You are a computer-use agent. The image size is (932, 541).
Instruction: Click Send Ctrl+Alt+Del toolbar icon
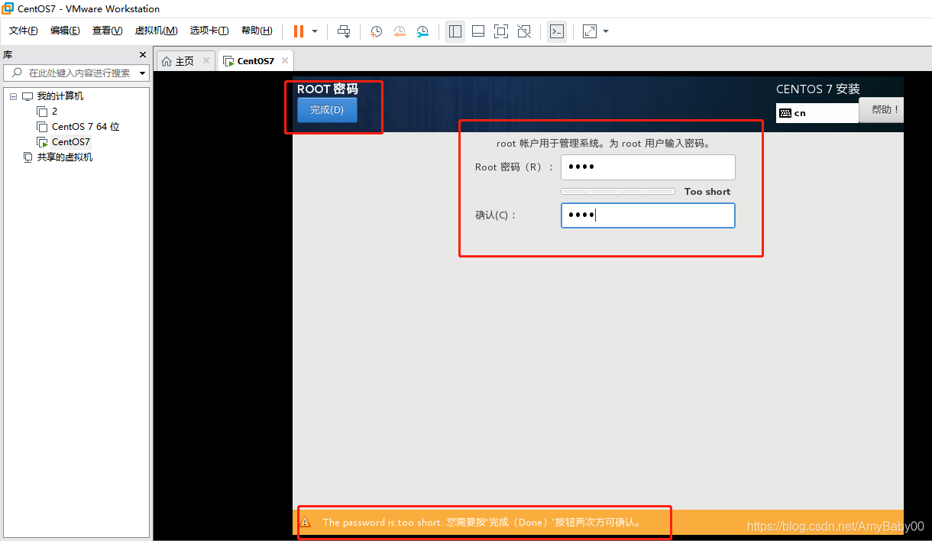[345, 31]
